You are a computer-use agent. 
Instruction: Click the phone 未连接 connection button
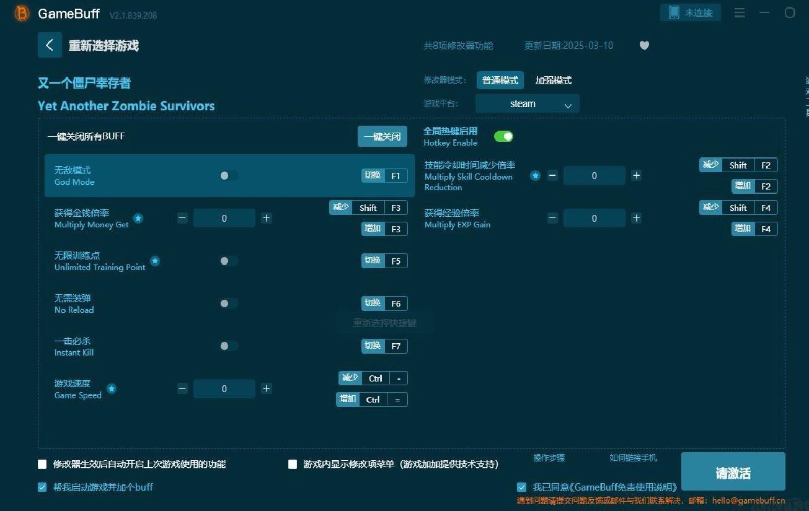[x=691, y=12]
